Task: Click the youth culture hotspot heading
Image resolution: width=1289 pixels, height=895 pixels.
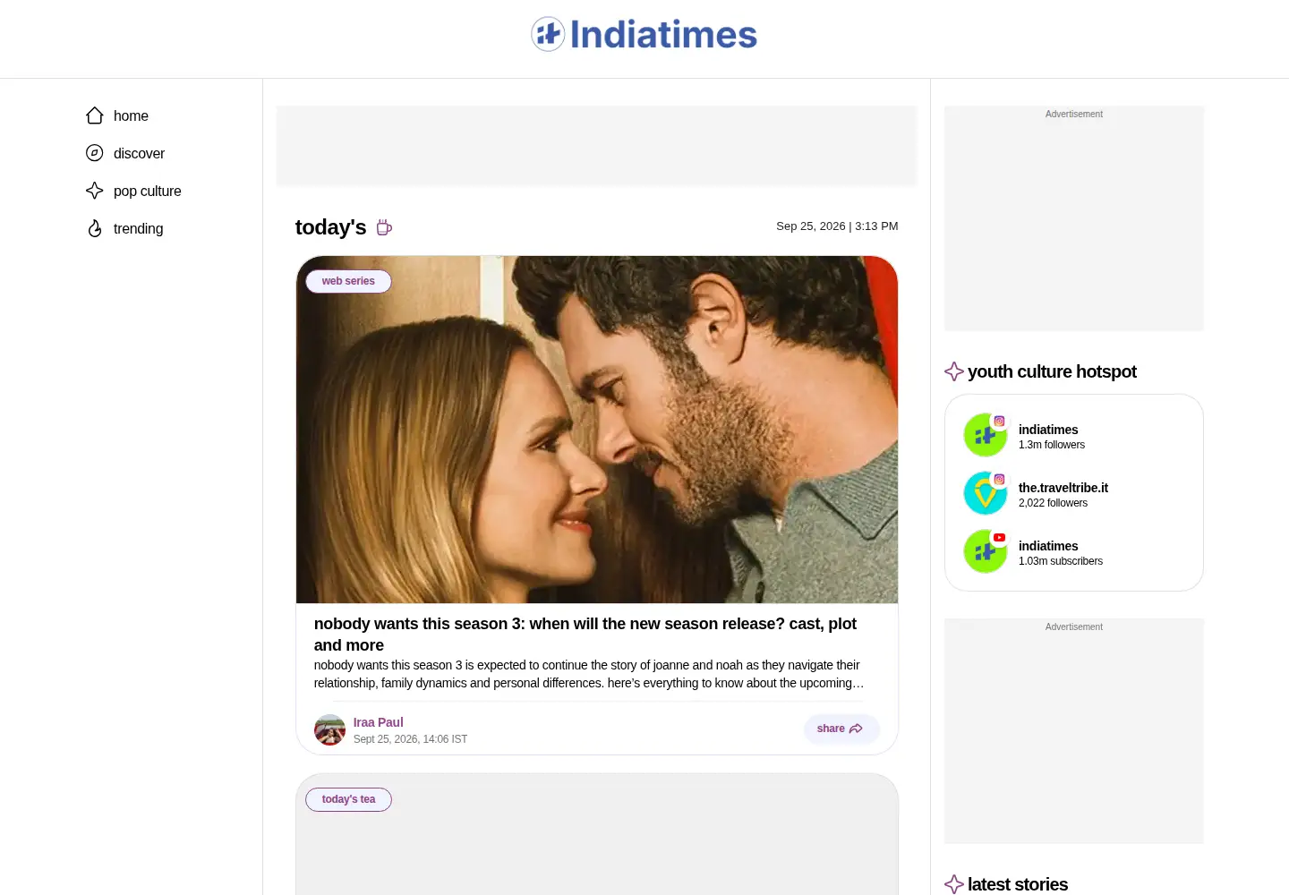Action: 1052,371
